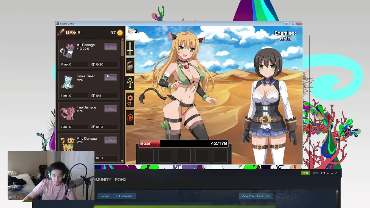This screenshot has width=370, height=208.
Task: Buy the Boss Timer upgrade
Action: 111,77
